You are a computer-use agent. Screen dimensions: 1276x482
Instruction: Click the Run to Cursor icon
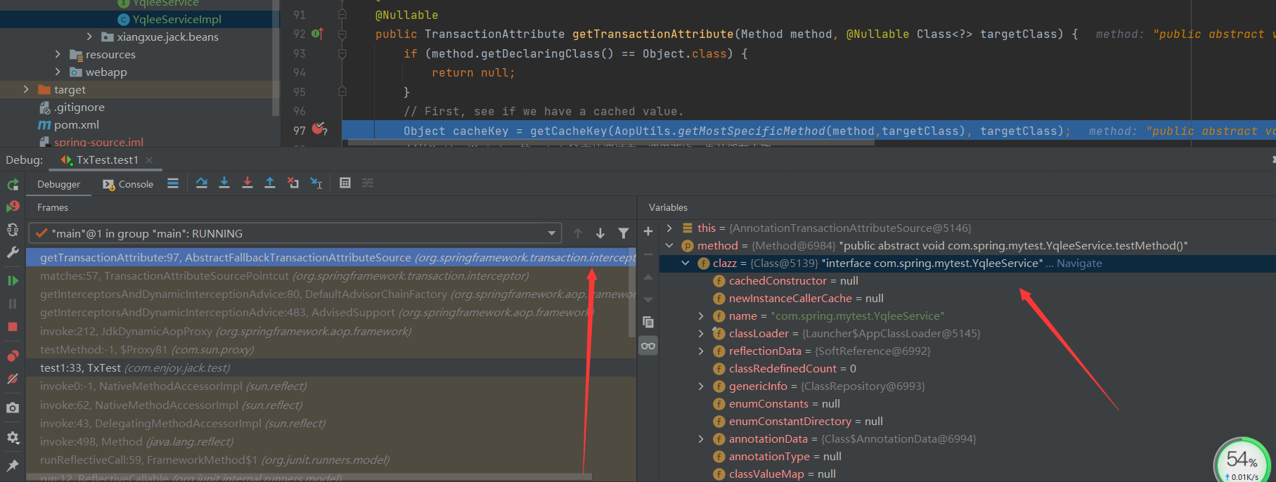click(x=316, y=183)
